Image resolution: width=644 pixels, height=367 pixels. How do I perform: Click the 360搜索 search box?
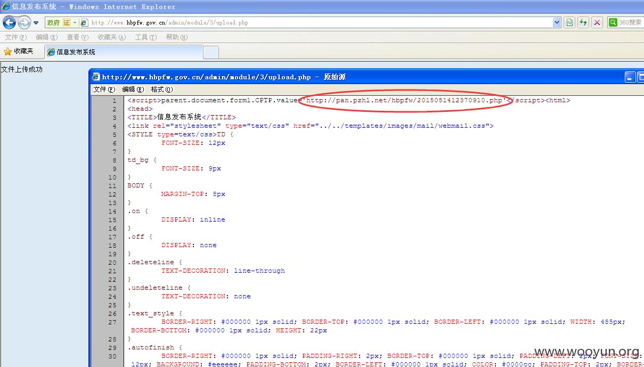(626, 22)
